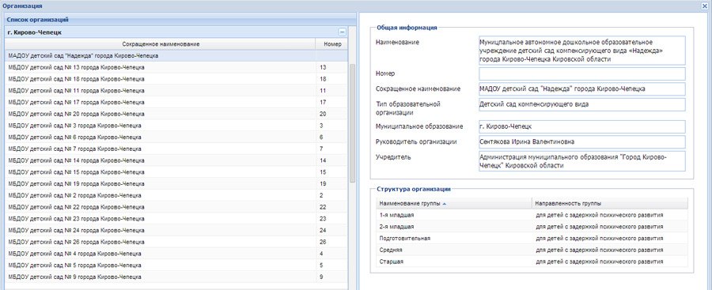This screenshot has width=712, height=290.
Task: Click the г. Кирово-Чепецк group title
Action: click(35, 32)
